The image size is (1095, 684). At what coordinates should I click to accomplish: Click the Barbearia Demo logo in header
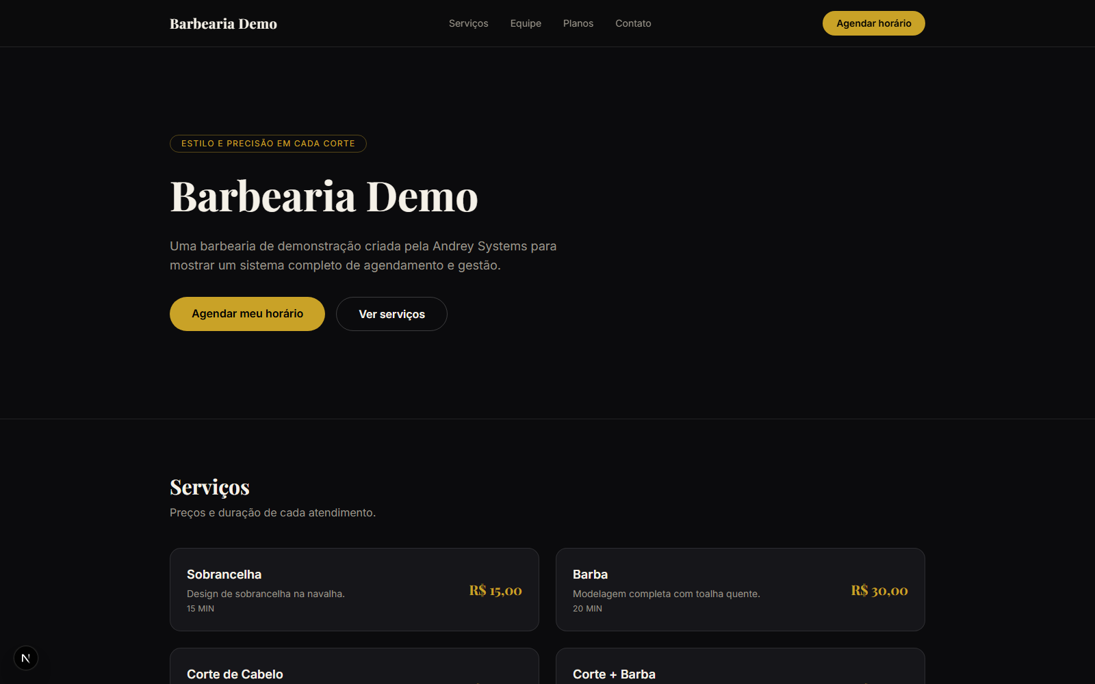click(x=223, y=24)
